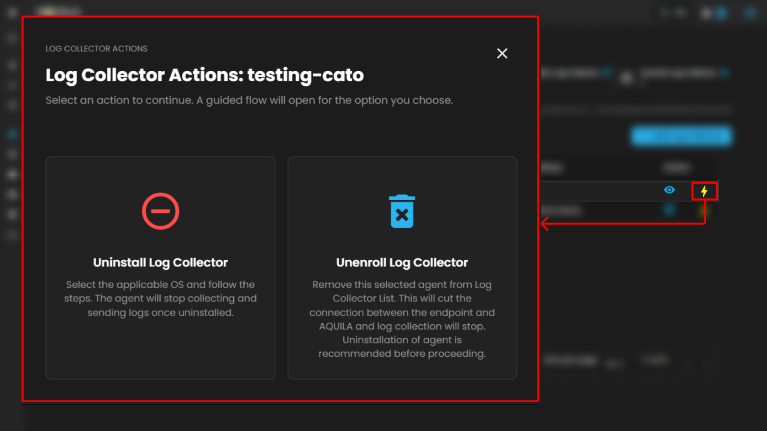Choose the Unenroll Log Collector heading
Screen dimensions: 767x431
tap(402, 263)
